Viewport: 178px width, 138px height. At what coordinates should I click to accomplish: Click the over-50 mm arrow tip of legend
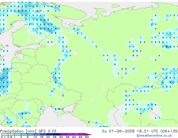pos(89,134)
